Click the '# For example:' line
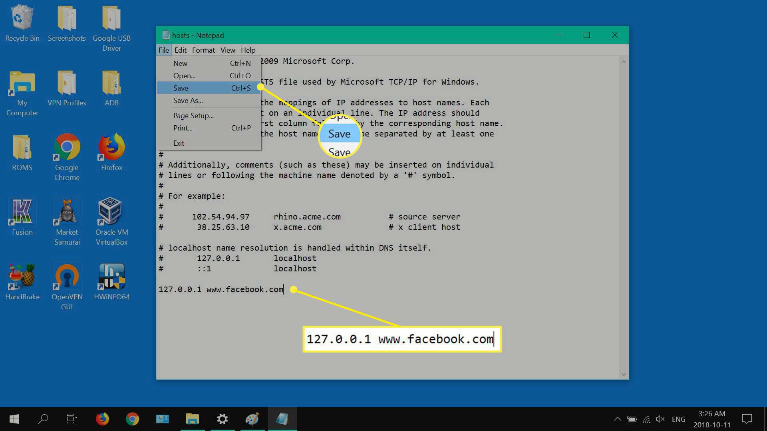This screenshot has height=431, width=767. [192, 196]
